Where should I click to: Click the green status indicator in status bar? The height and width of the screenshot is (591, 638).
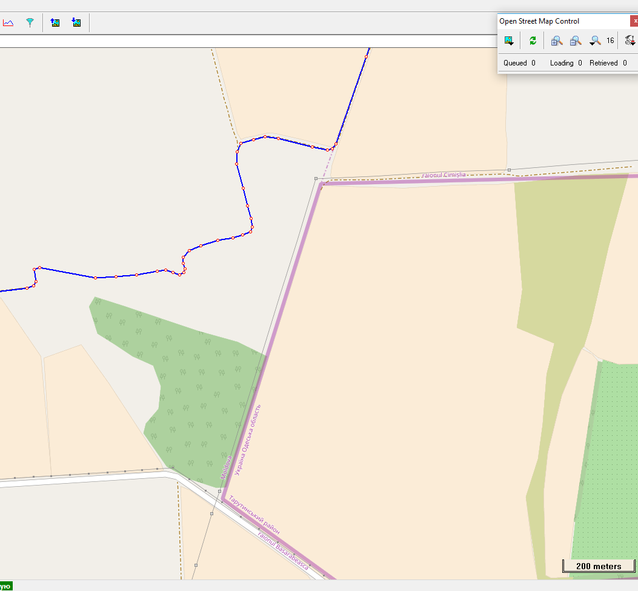click(x=6, y=586)
